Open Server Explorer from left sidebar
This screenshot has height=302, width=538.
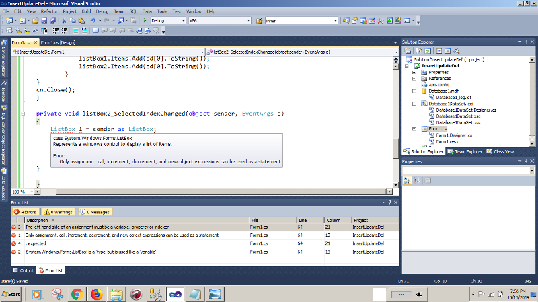click(x=4, y=59)
